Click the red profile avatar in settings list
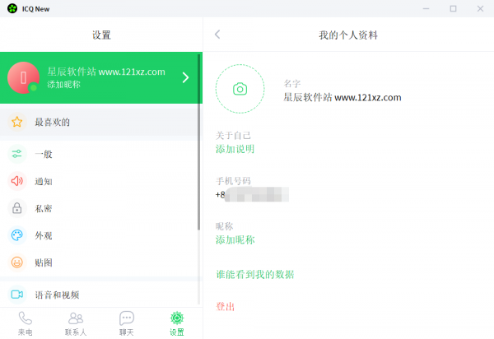This screenshot has height=339, width=494. 23,77
